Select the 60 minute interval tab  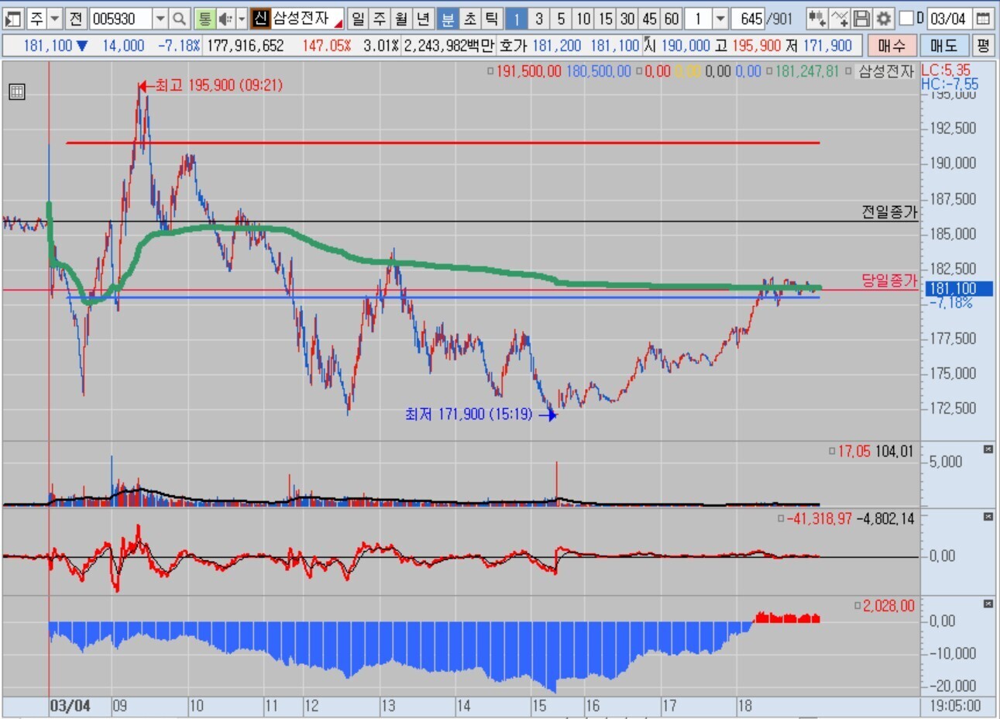tap(672, 19)
